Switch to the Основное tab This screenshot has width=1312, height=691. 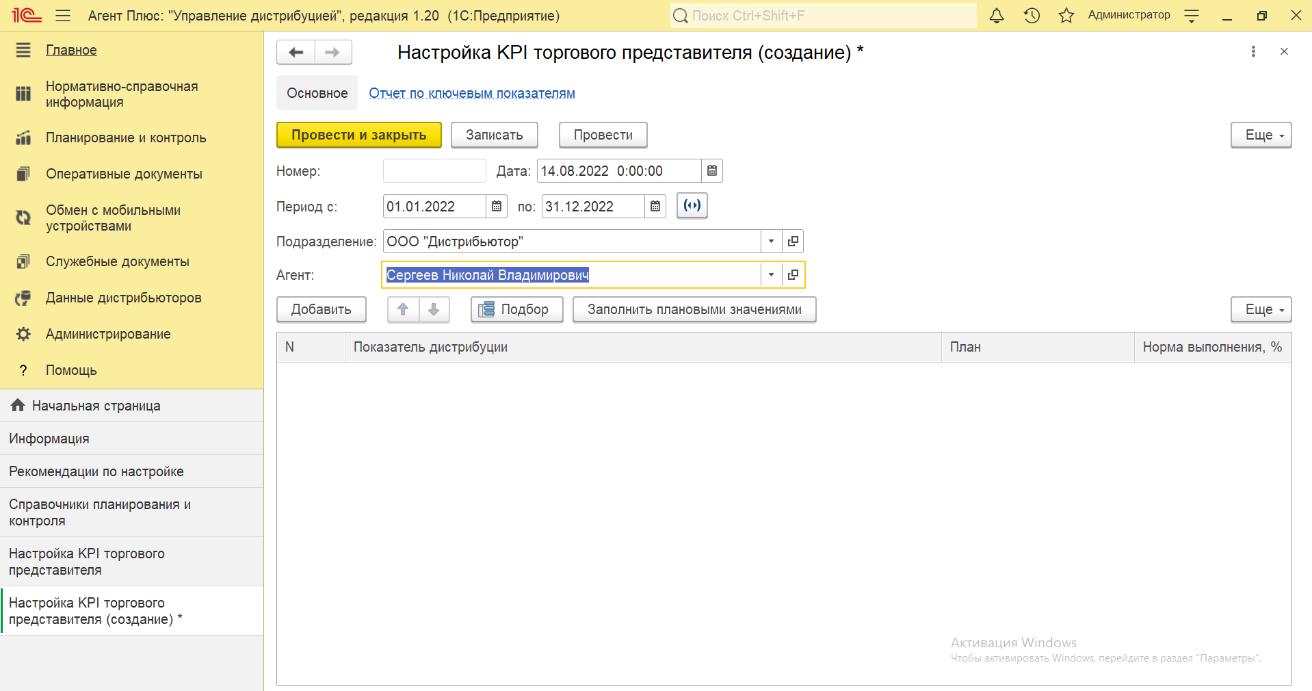tap(317, 93)
